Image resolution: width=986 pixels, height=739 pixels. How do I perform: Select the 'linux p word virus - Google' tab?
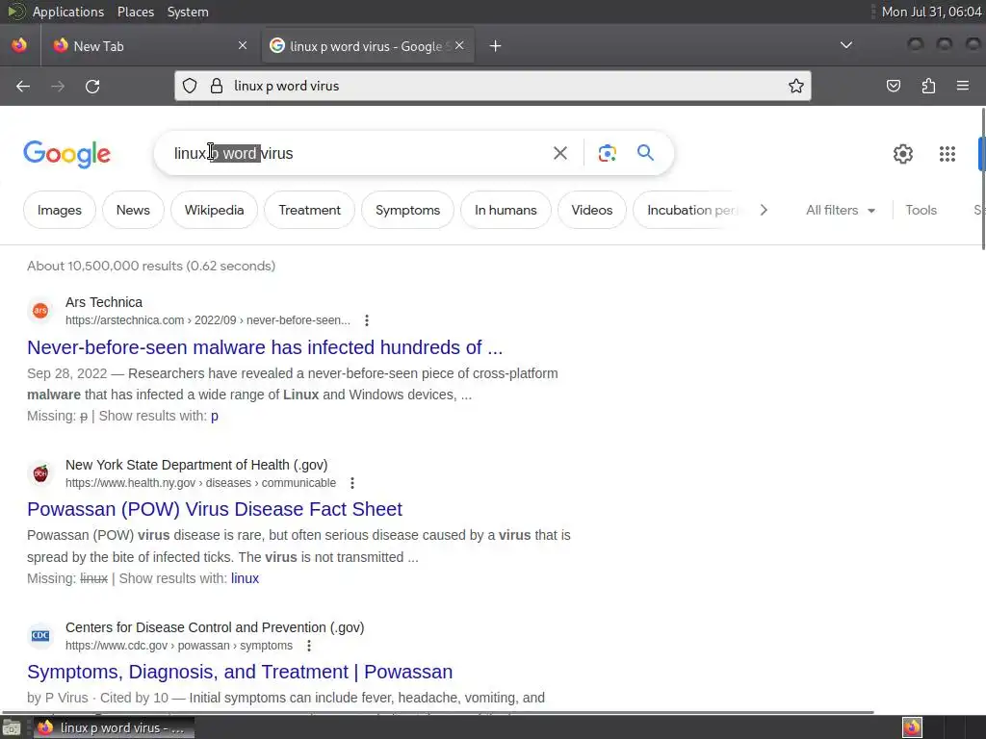coord(368,46)
